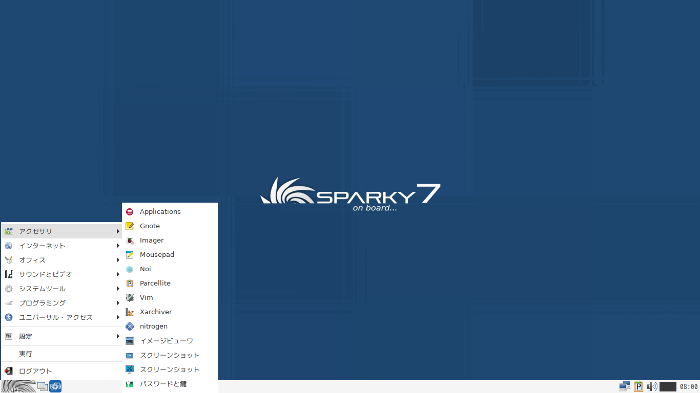Open the Gnote note-taking app

(x=170, y=226)
